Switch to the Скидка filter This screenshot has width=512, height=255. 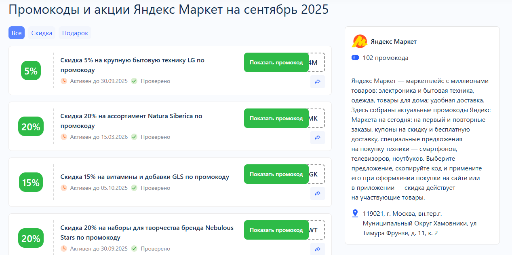point(42,33)
